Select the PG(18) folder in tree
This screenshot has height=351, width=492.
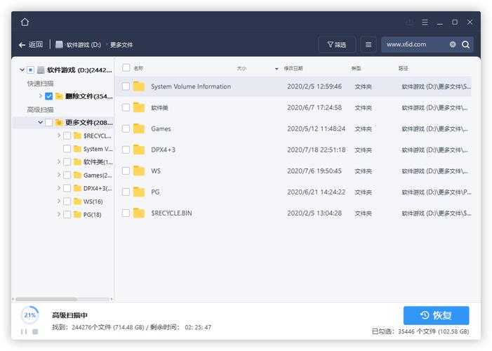(88, 214)
